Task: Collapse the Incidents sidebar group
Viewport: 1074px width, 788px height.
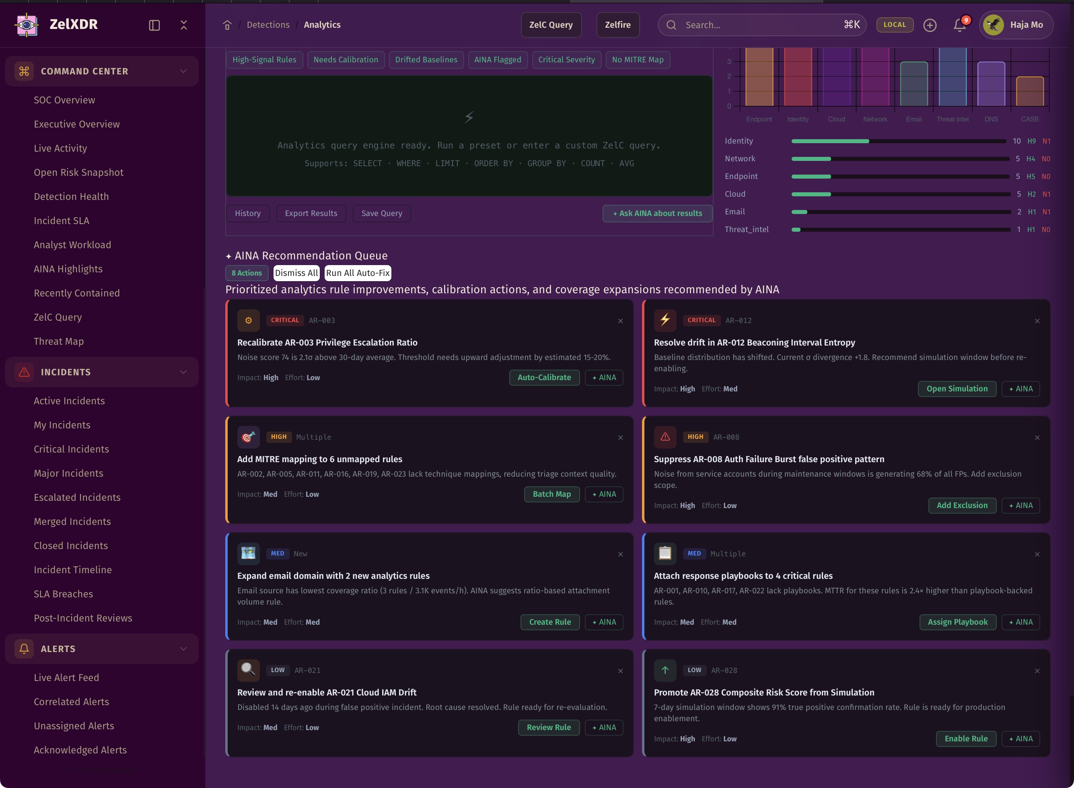Action: [x=183, y=372]
